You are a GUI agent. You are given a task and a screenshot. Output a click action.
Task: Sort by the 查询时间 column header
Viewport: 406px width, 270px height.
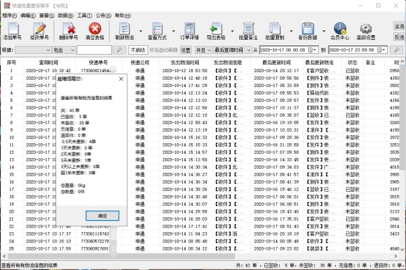(49, 63)
